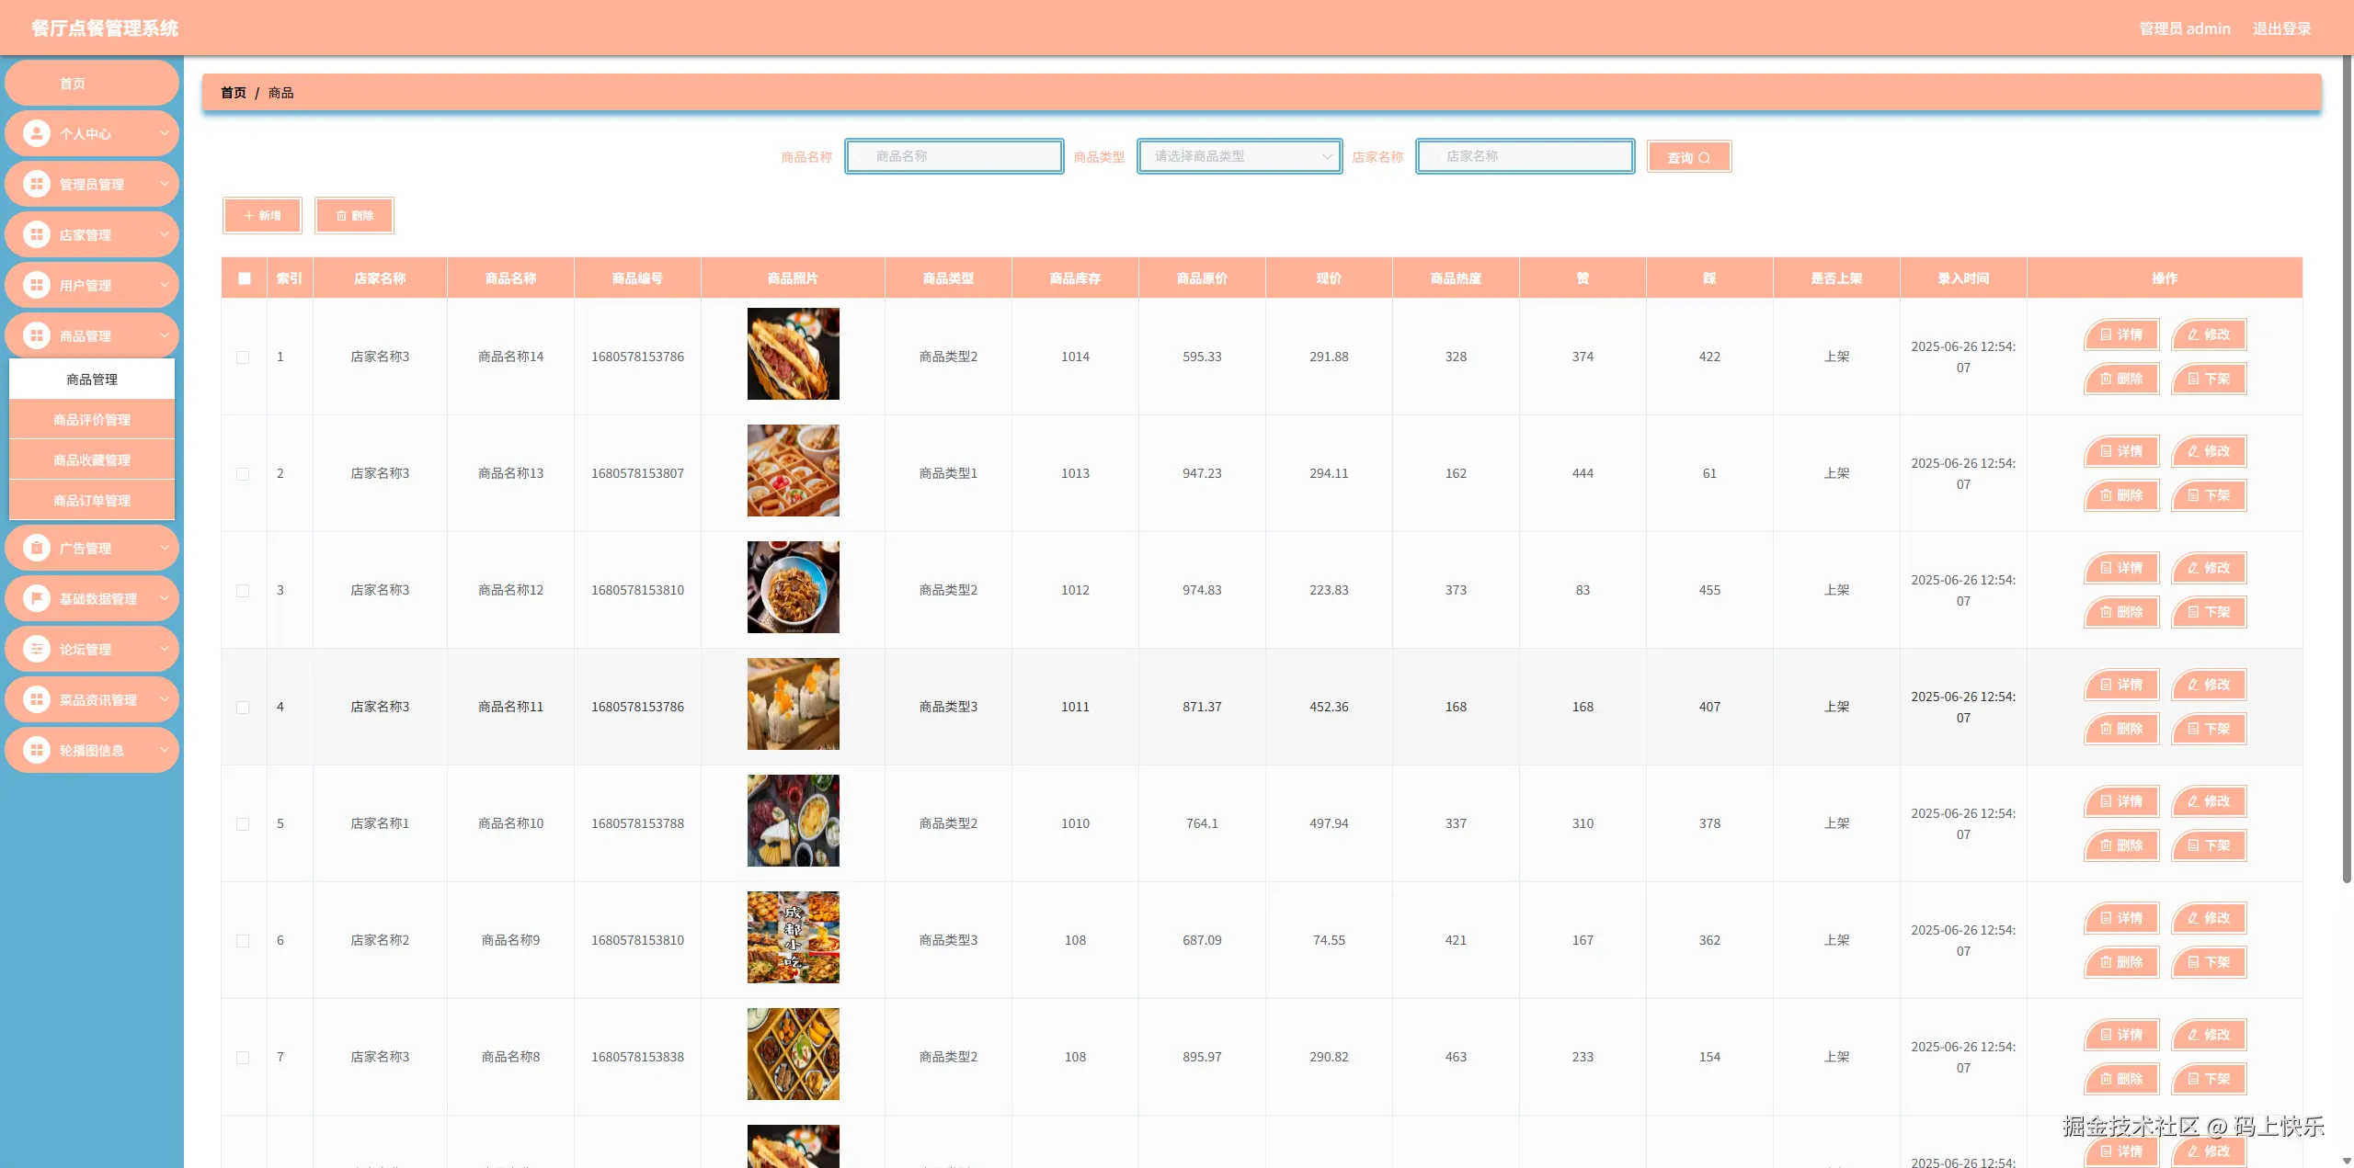Click the magnifier icon in 查询 button
The height and width of the screenshot is (1168, 2354).
1704,158
